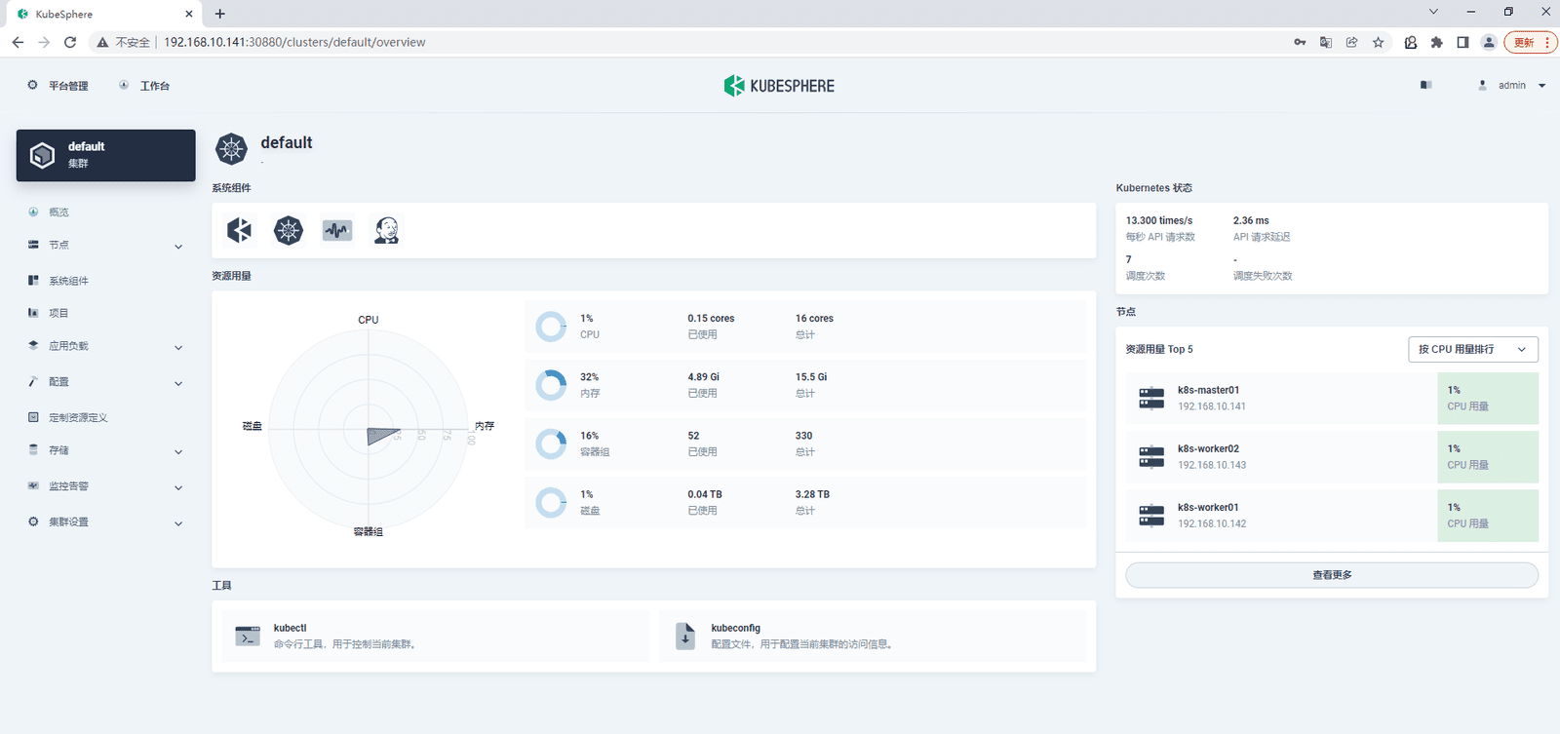This screenshot has height=734, width=1560.
Task: Click the default cluster selector card
Action: pos(106,155)
